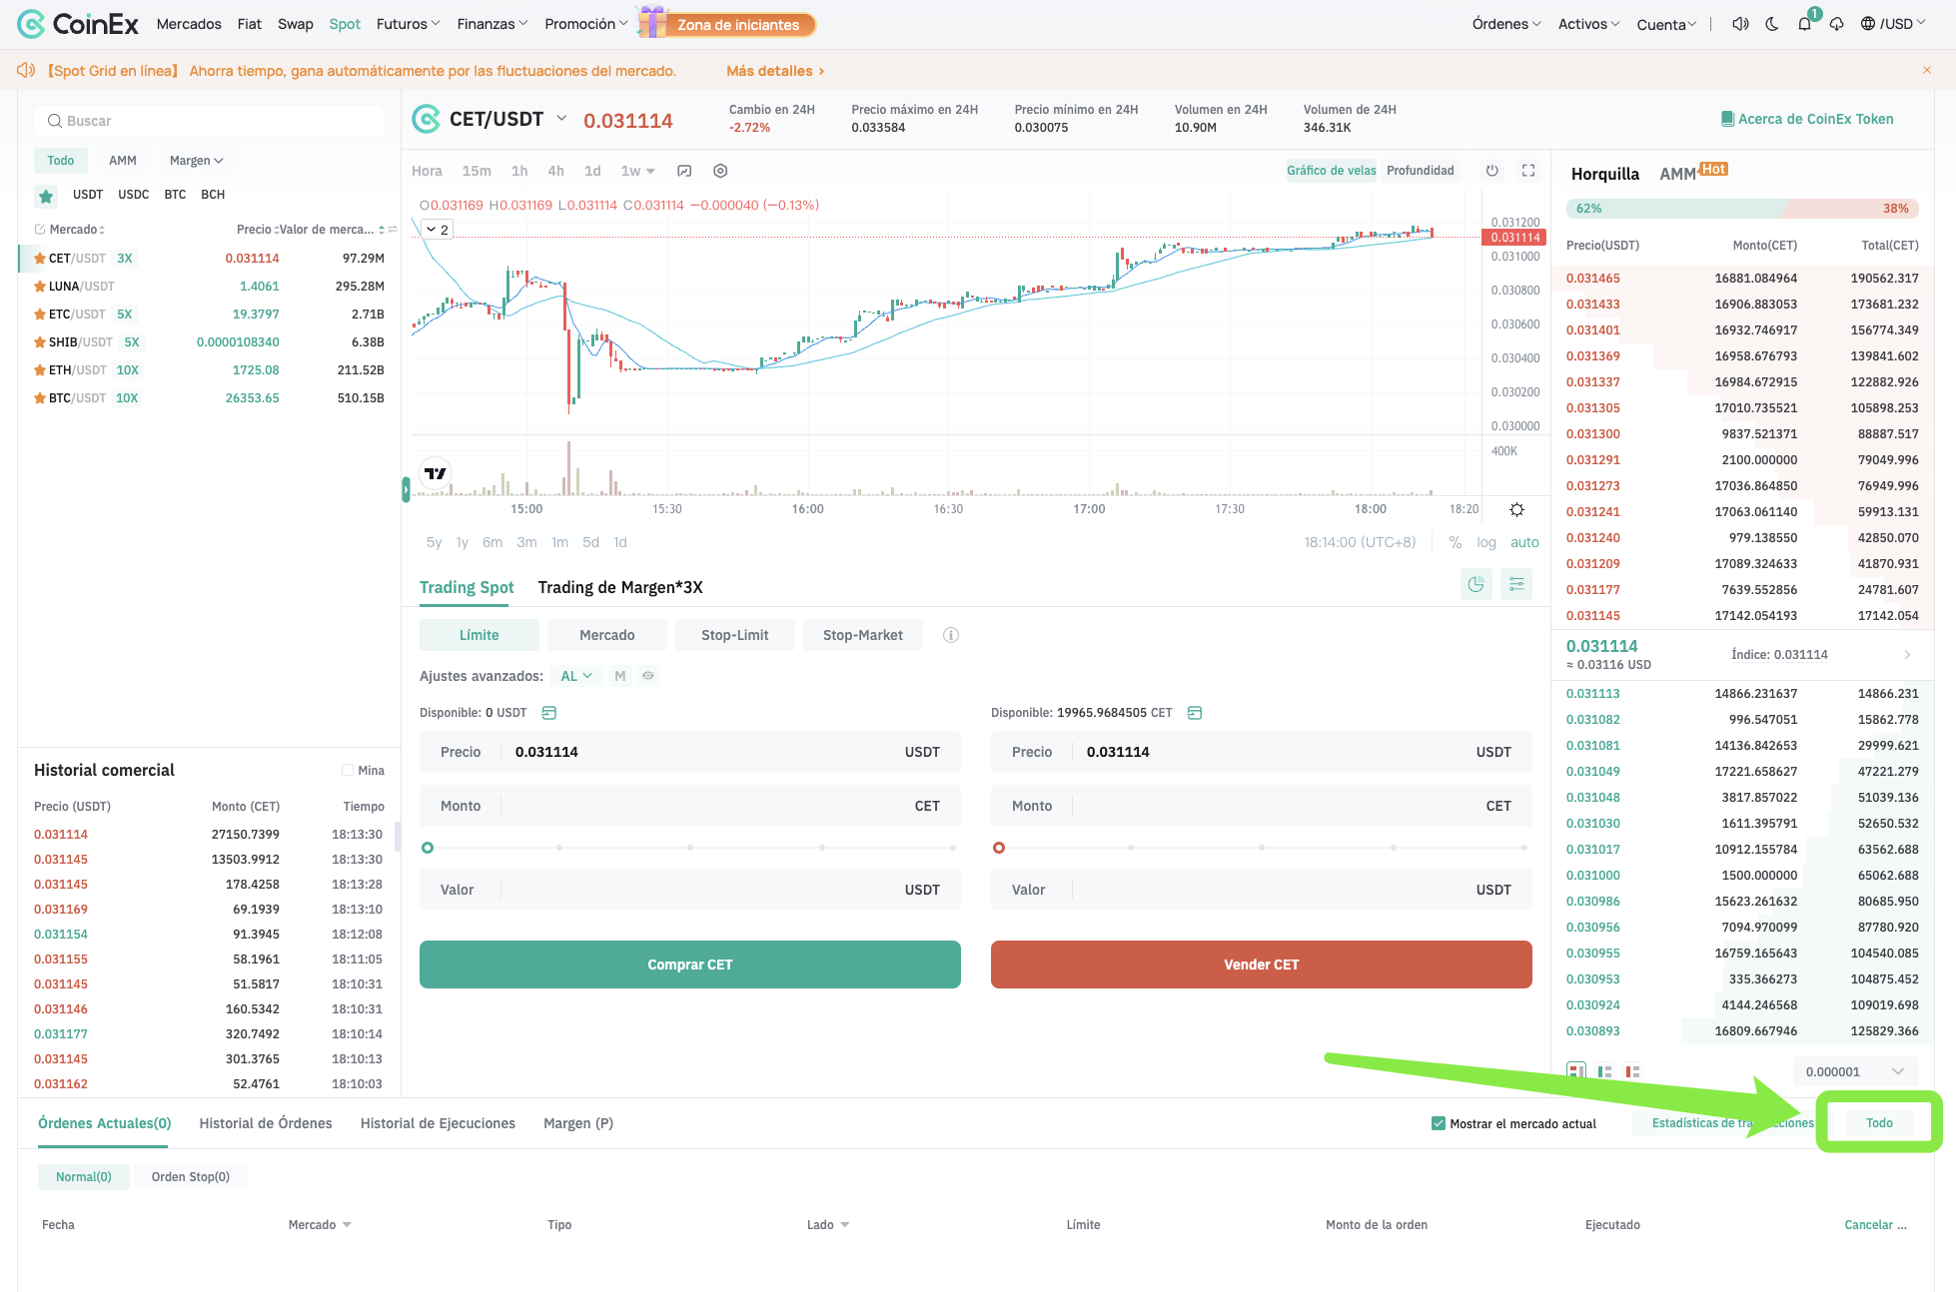1956x1292 pixels.
Task: Open download app icon in header
Action: (1836, 24)
